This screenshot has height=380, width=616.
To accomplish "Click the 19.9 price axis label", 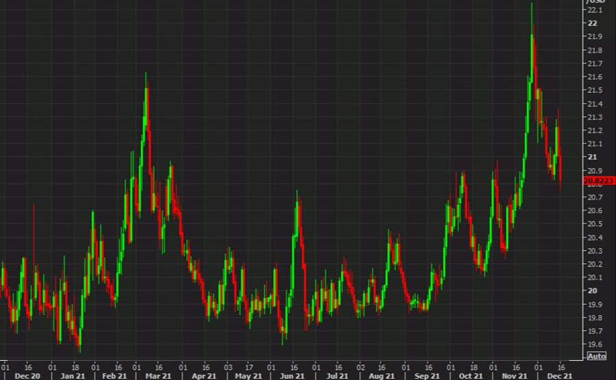I will (x=595, y=304).
